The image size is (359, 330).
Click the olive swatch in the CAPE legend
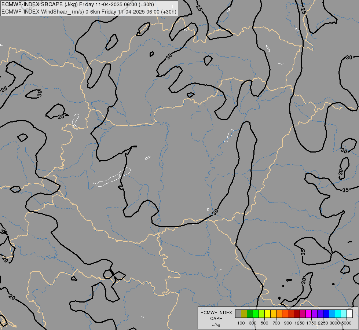coord(244,313)
